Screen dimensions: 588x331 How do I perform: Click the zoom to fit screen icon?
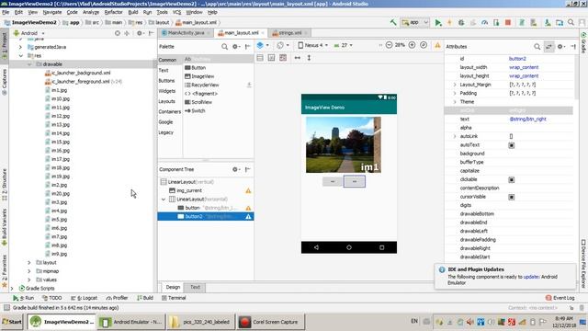424,45
